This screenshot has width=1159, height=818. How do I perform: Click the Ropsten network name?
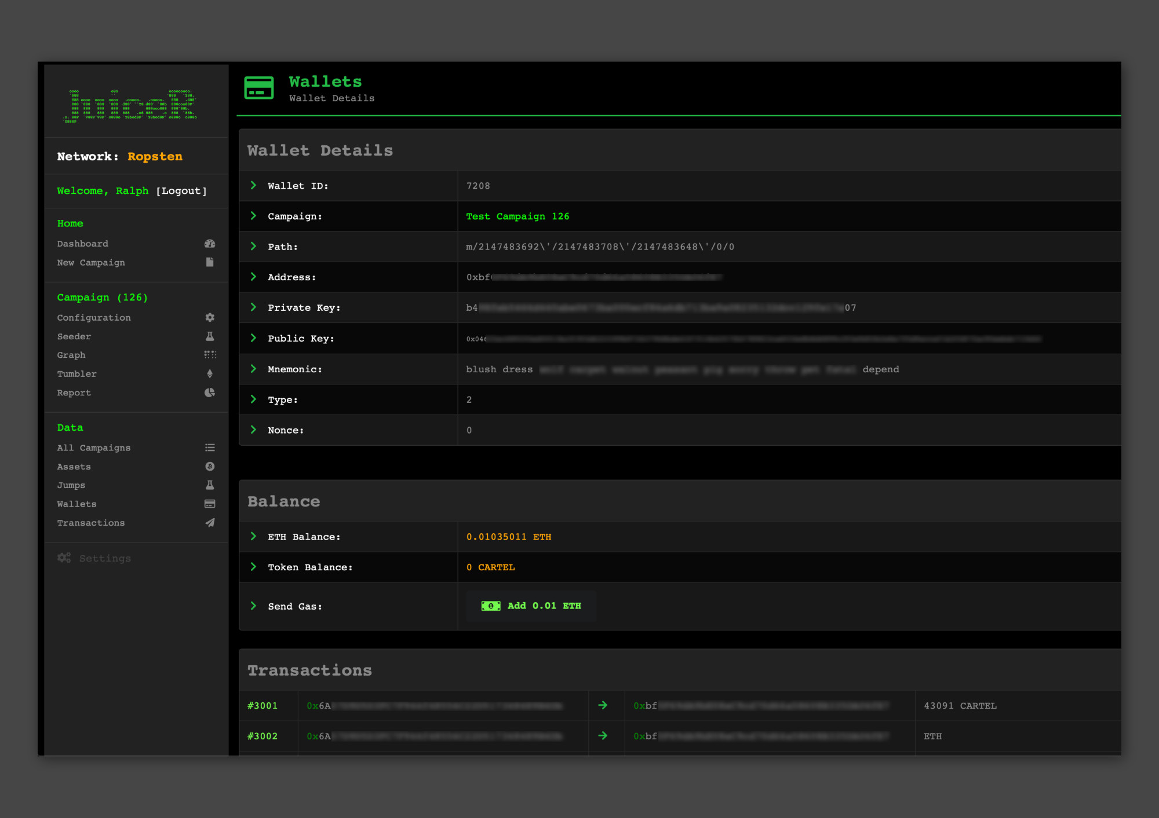[x=155, y=156]
